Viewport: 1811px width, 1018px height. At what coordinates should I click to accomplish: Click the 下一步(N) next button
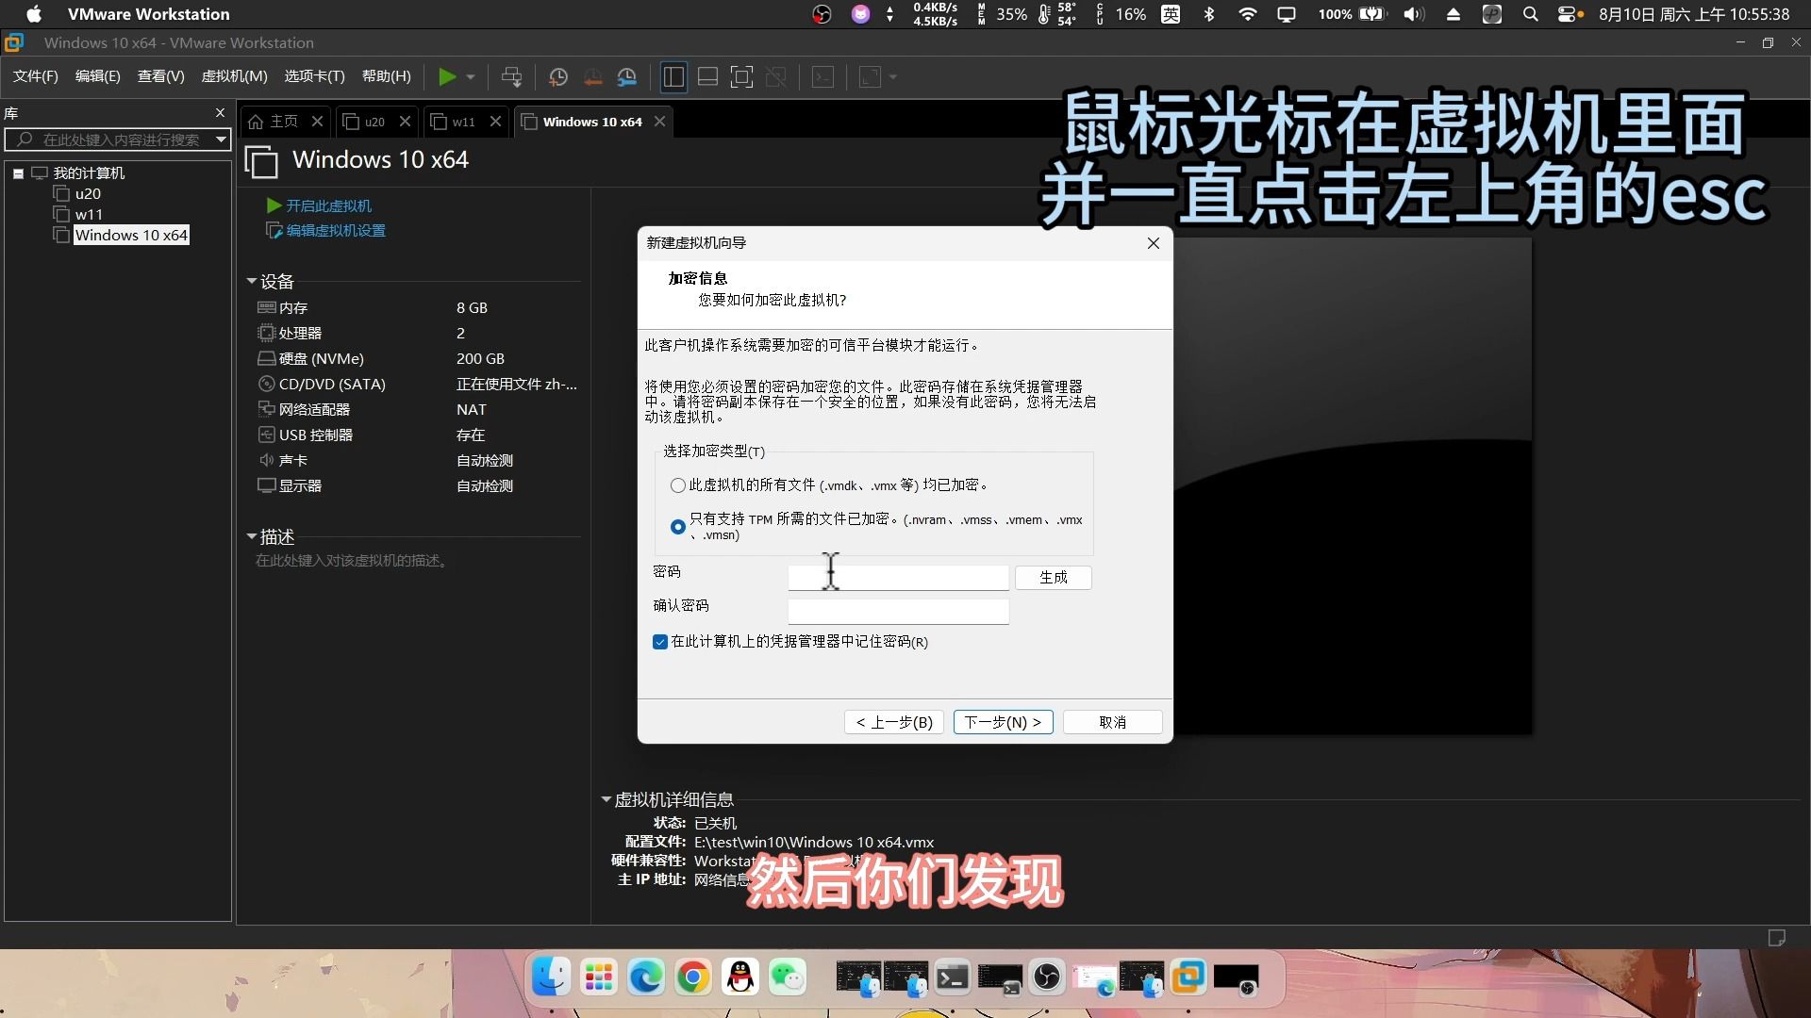(1003, 722)
